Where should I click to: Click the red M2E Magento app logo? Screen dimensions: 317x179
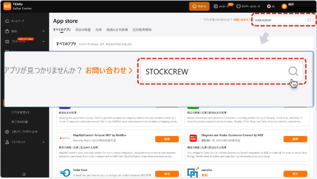pyautogui.click(x=193, y=138)
